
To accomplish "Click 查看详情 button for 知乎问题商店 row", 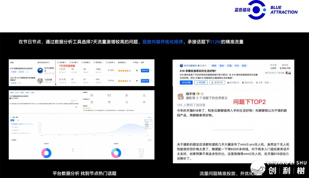I will pyautogui.click(x=145, y=70).
